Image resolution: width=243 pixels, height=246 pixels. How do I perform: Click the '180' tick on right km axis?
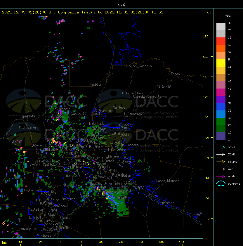click(x=206, y=37)
